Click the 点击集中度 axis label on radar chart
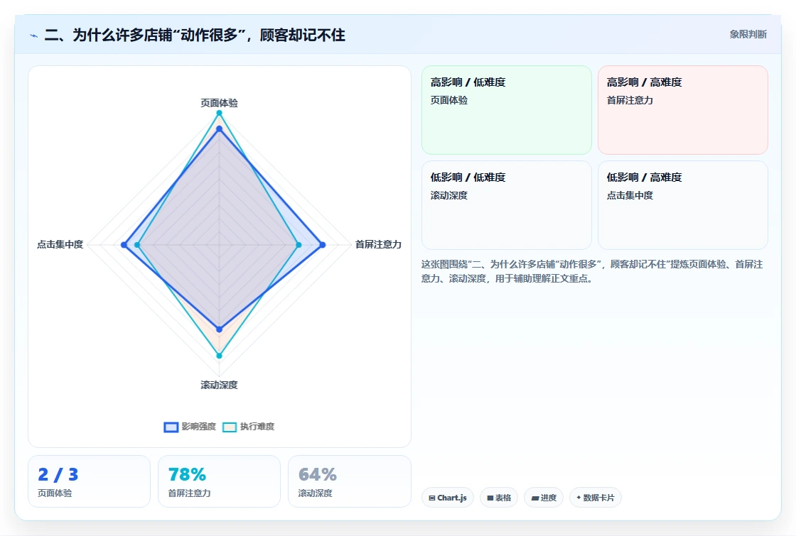796x536 pixels. 60,244
